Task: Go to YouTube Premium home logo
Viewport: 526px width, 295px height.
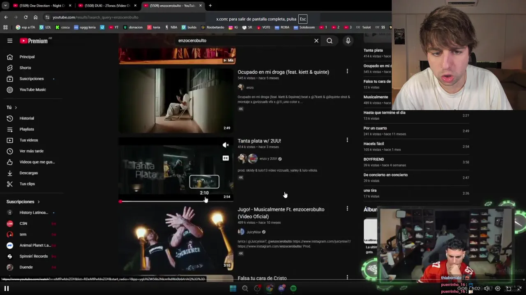Action: point(34,41)
